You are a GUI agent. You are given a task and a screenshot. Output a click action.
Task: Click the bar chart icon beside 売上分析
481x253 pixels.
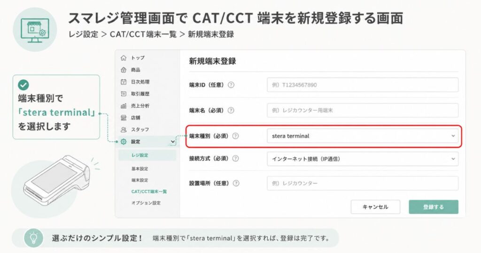[124, 106]
